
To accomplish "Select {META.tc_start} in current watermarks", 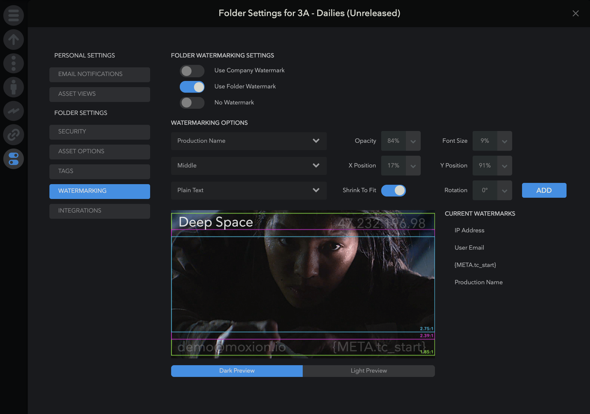I will [x=475, y=265].
